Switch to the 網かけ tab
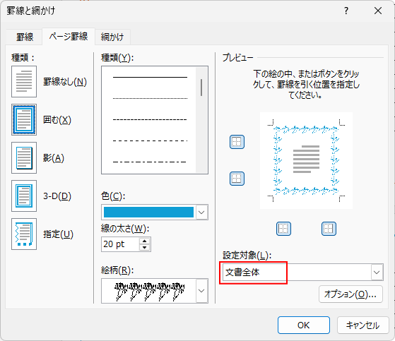395x341 pixels. (x=112, y=37)
